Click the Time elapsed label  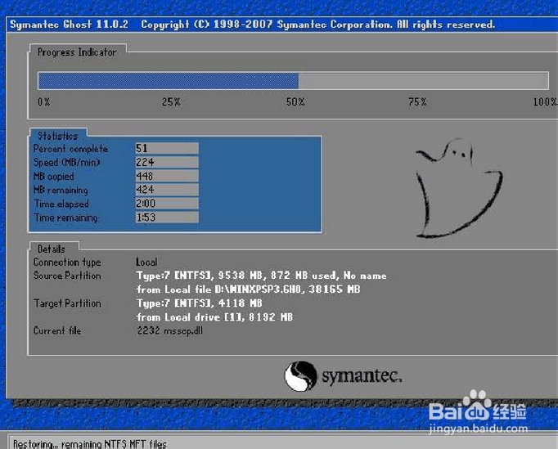coord(61,204)
